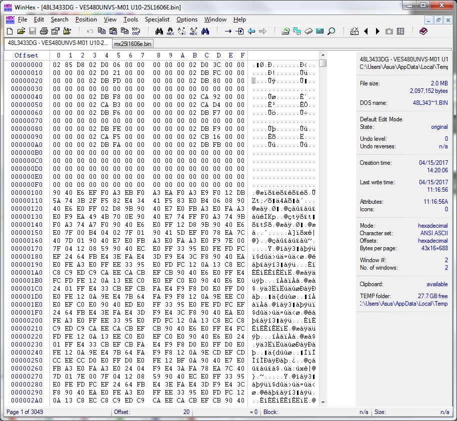Select the 48L3433DG file tab
The image size is (457, 421).
tap(57, 43)
